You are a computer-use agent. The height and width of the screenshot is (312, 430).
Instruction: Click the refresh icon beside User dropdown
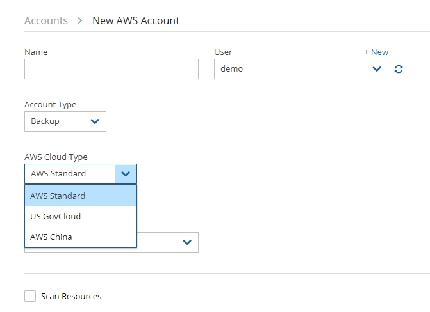[399, 69]
